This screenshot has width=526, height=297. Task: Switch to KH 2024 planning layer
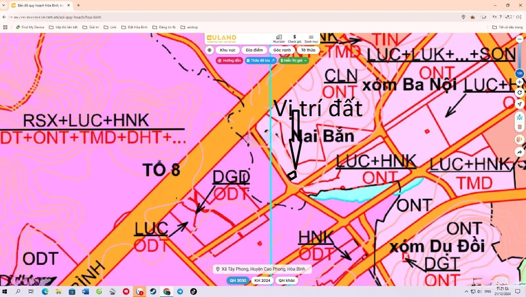[262, 280]
